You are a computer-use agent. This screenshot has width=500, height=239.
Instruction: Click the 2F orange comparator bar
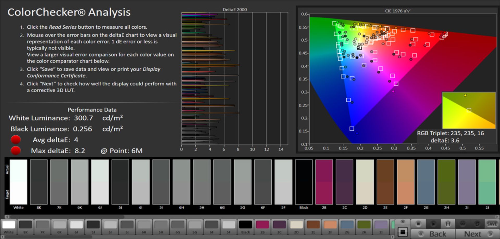tap(405, 182)
